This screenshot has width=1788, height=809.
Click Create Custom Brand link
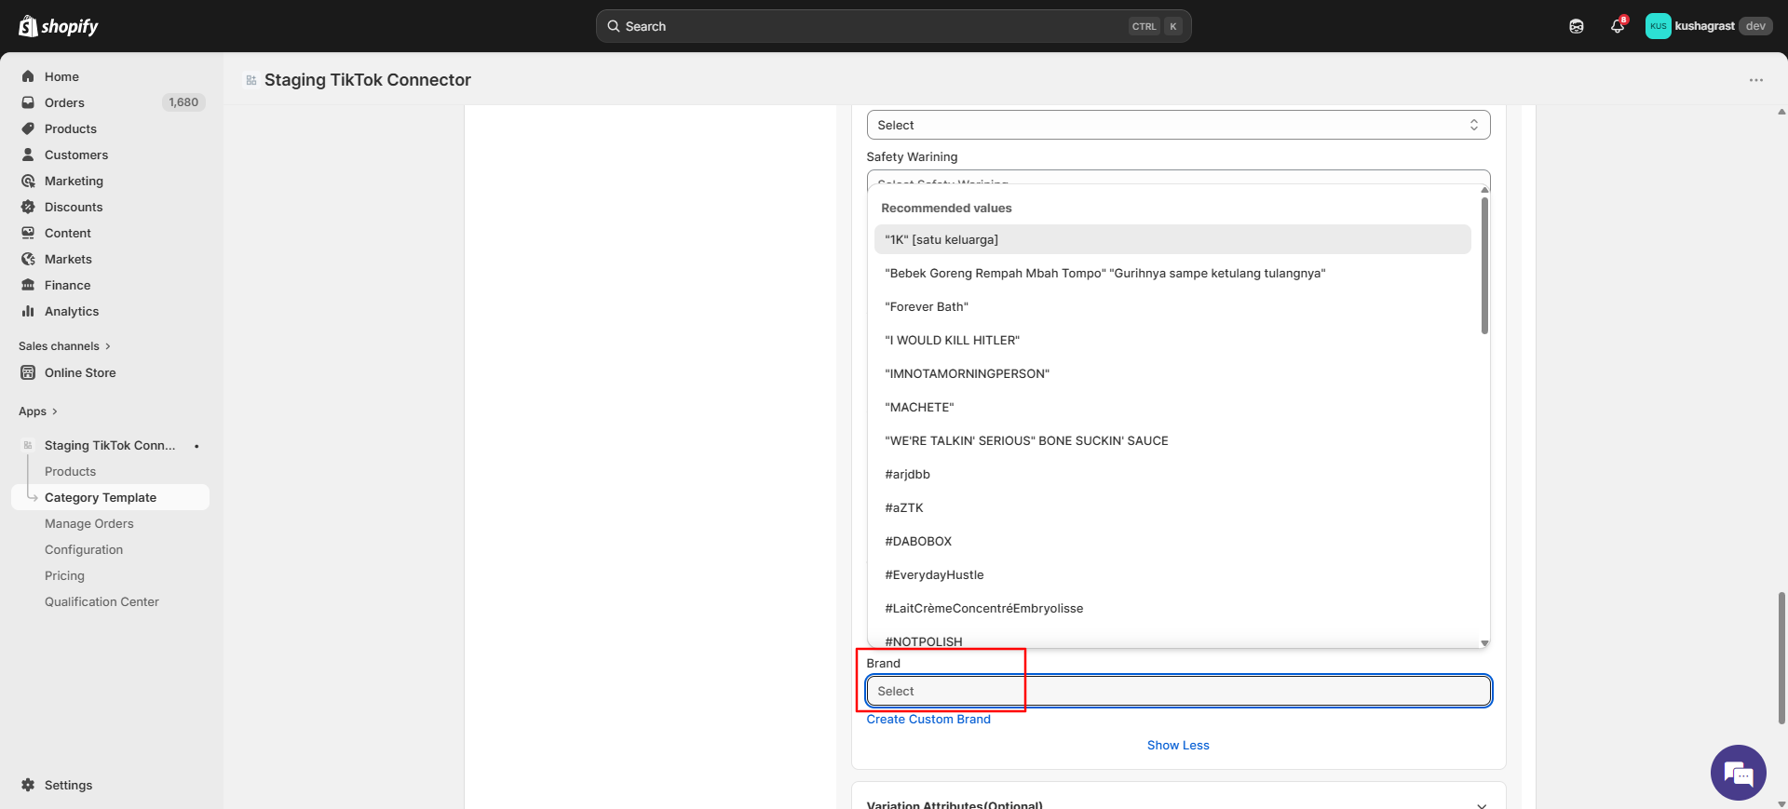928,720
